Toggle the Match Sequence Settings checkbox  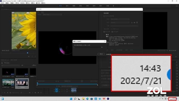coord(104,16)
